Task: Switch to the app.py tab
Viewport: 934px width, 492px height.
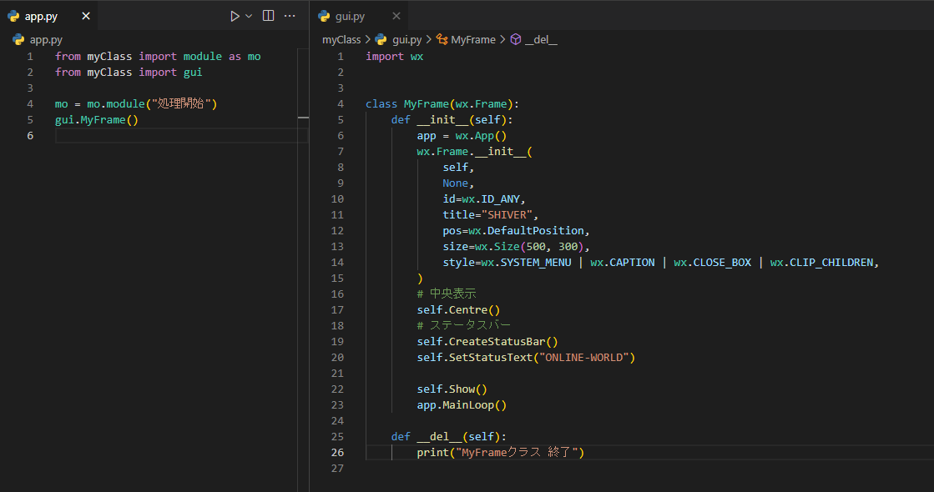Action: (x=49, y=16)
